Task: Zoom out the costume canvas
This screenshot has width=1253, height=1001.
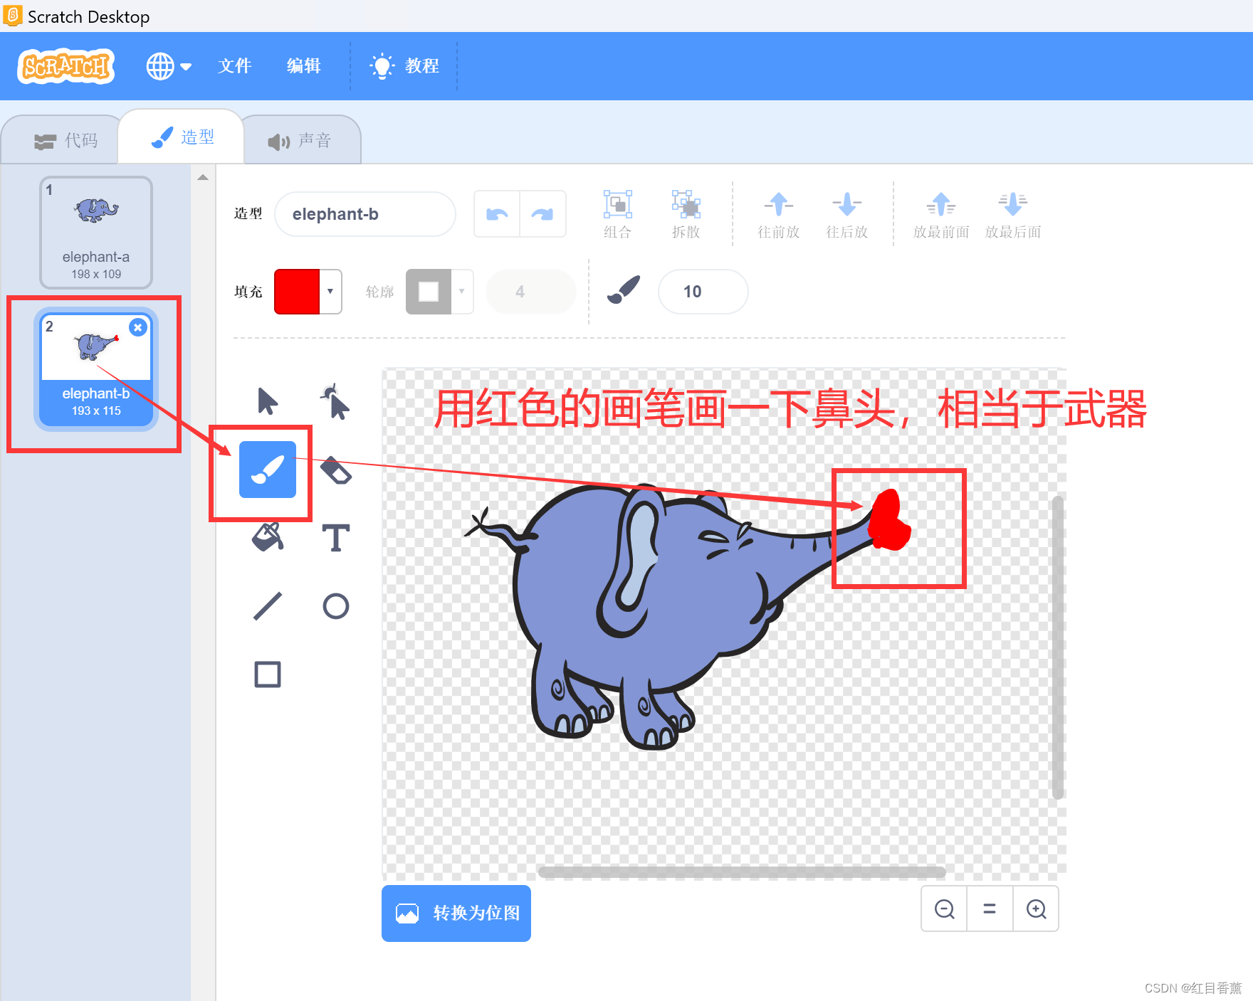Action: point(945,909)
